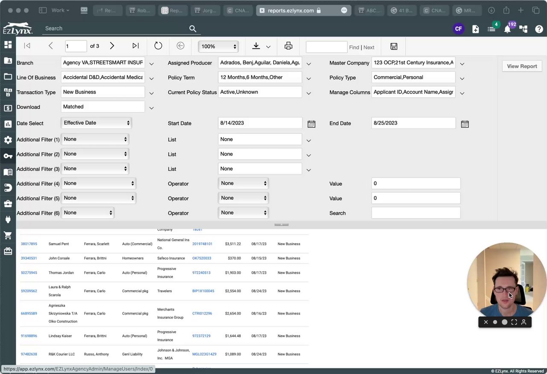Expand the Branch dropdown
This screenshot has width=547, height=374.
click(x=151, y=64)
